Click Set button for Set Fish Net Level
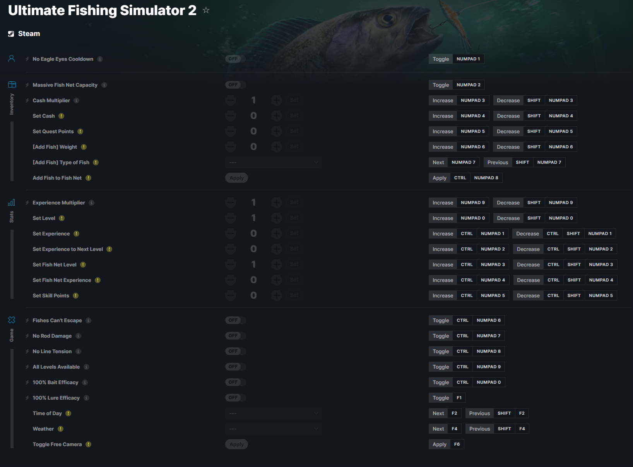Viewport: 633px width, 467px height. 294,264
